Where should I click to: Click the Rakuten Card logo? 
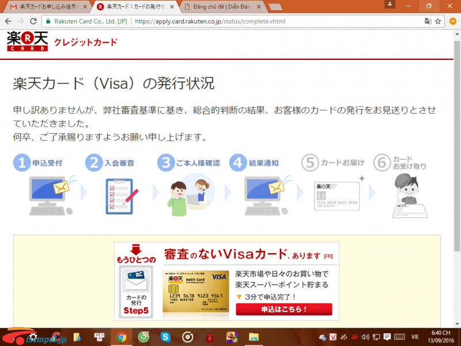[x=27, y=41]
